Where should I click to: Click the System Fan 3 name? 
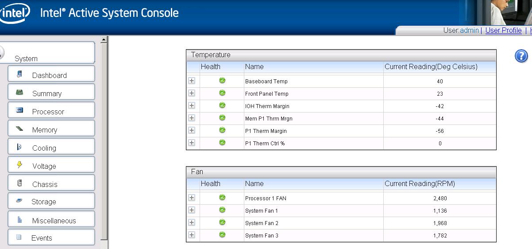click(262, 236)
